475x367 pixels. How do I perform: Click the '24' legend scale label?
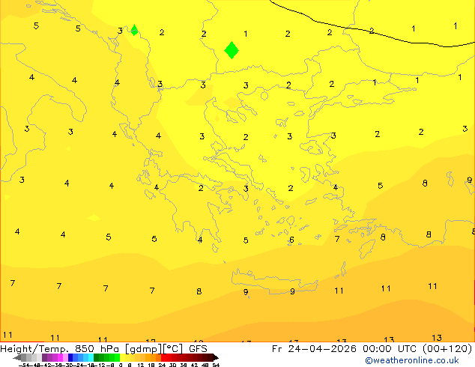click(162, 365)
